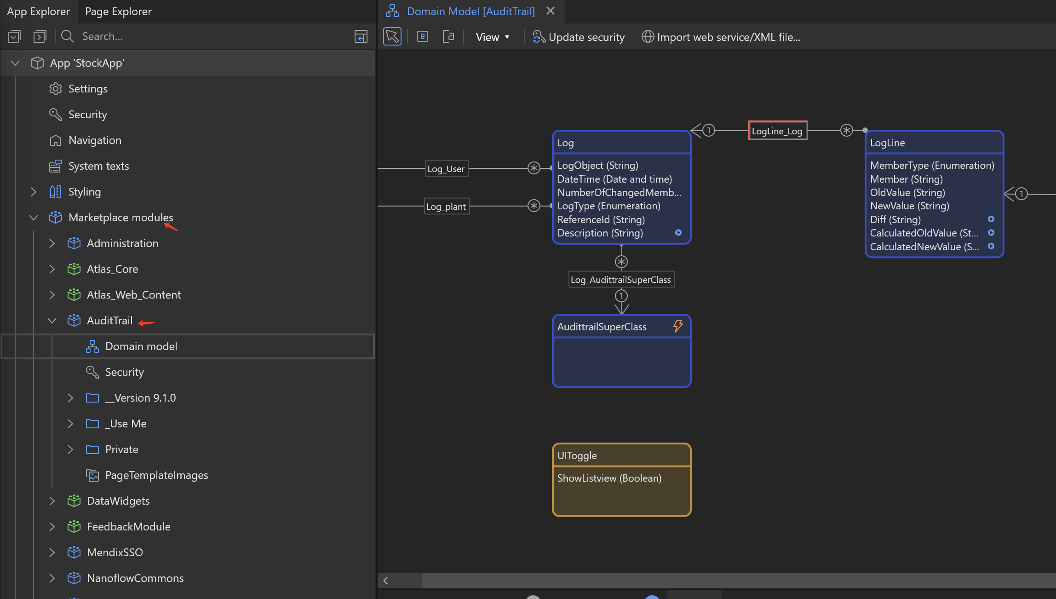Click the expand all icon in App Explorer
Viewport: 1056px width, 599px height.
point(40,36)
